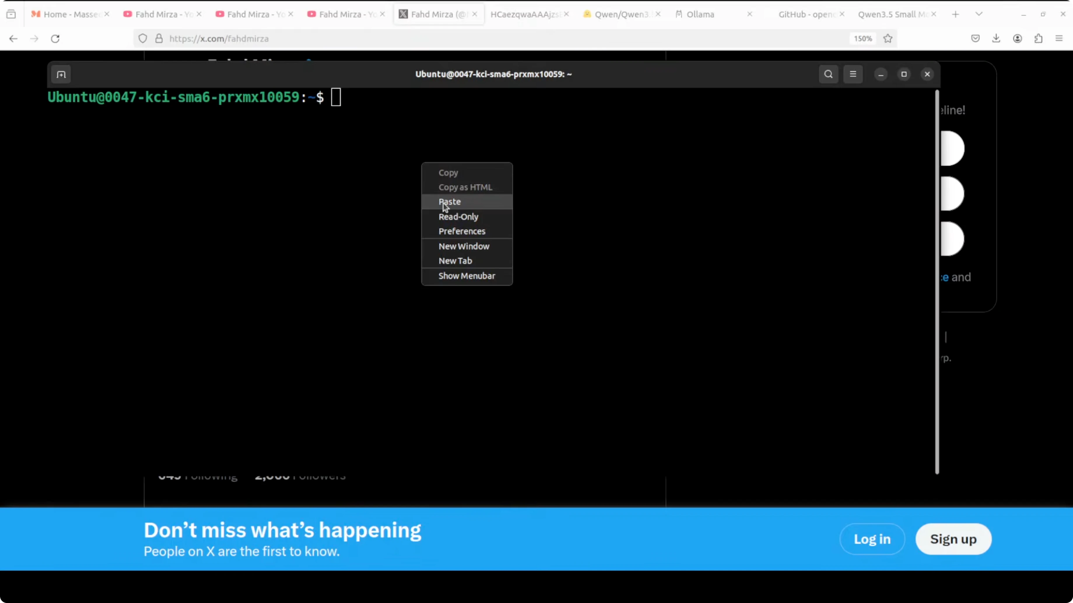Enable Read-Only mode from the context menu

pos(458,216)
